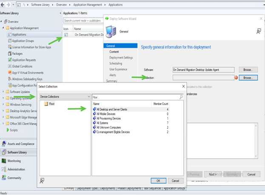The width and height of the screenshot is (265, 195).
Task: Select Root folder in Select Collection
Action: (x=49, y=103)
